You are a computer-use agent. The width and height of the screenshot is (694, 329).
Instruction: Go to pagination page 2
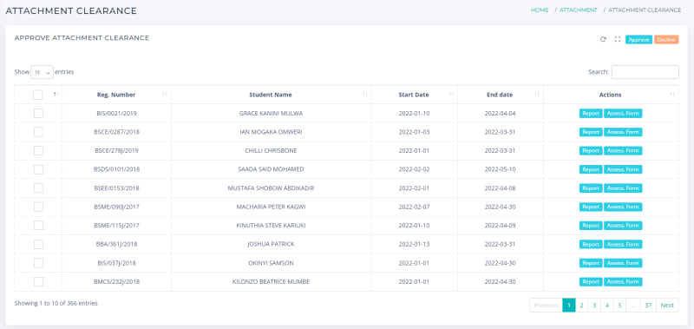581,305
